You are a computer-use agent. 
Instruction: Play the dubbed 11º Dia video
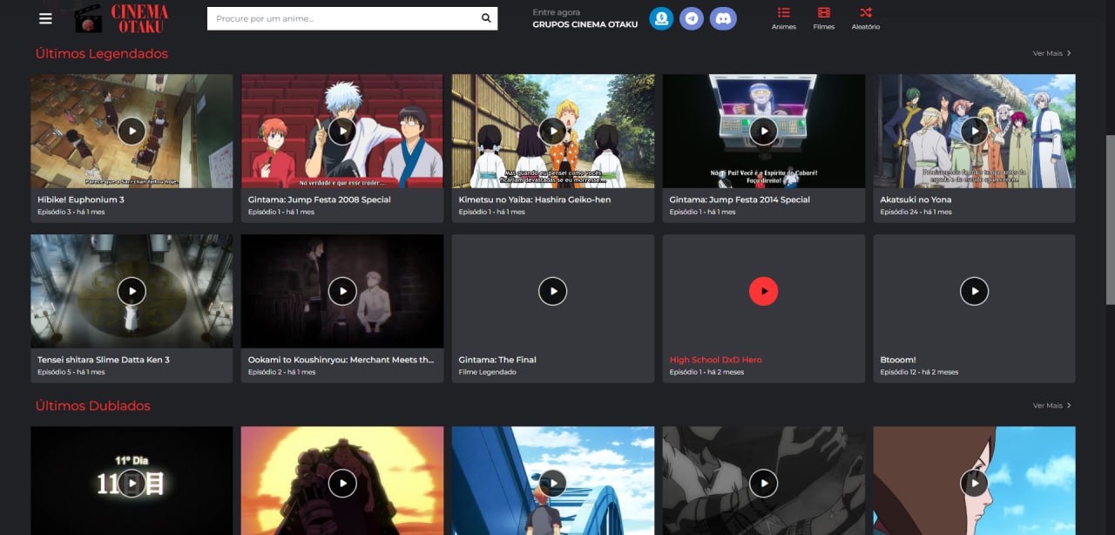pos(132,483)
